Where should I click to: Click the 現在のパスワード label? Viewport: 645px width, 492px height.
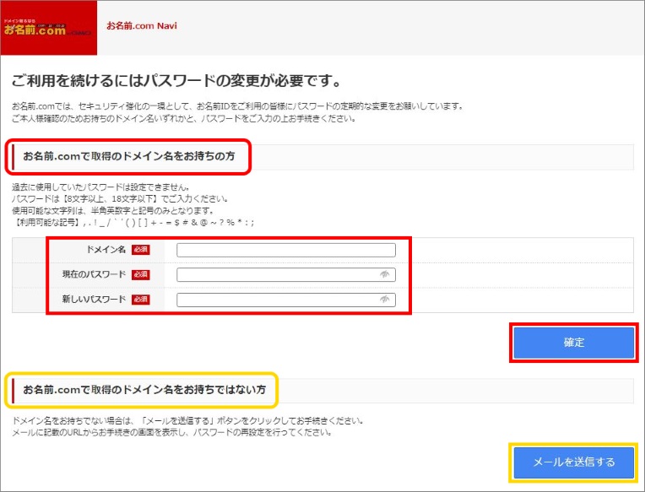(94, 274)
